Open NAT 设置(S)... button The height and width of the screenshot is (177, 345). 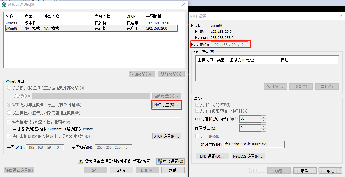166,105
